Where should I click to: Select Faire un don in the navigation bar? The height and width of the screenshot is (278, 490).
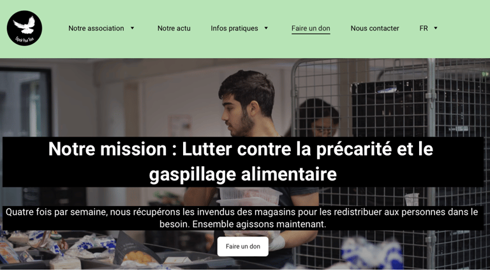click(311, 29)
